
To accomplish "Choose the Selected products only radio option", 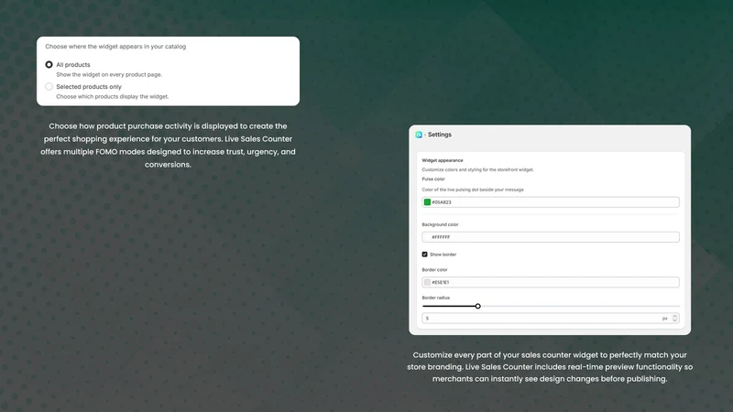I will pyautogui.click(x=49, y=86).
